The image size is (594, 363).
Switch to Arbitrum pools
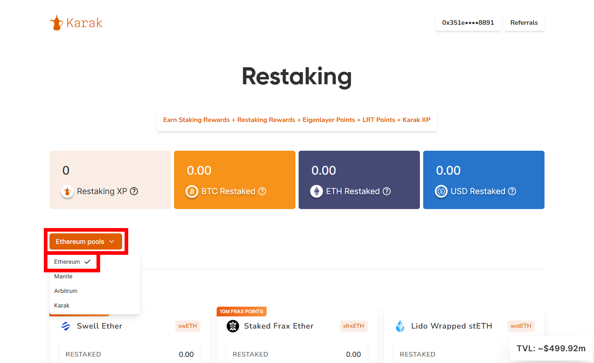(x=66, y=291)
